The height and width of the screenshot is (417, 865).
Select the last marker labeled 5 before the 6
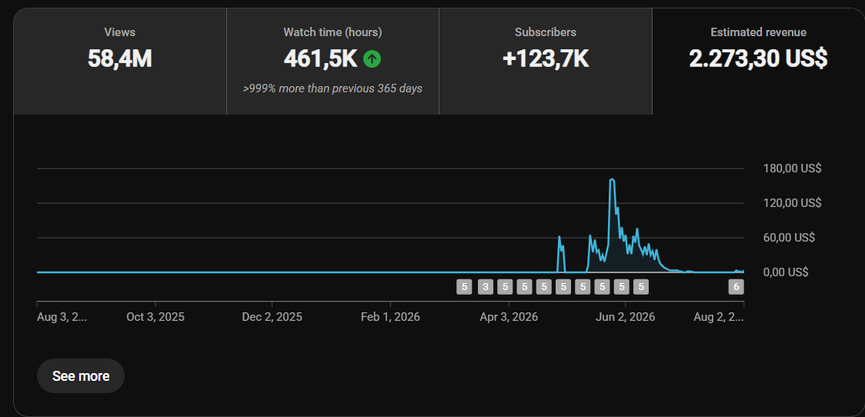point(640,287)
